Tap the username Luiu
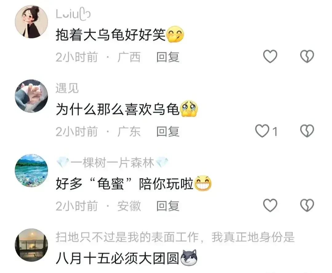Image resolution: width=332 pixels, height=273 pixels. (x=73, y=14)
